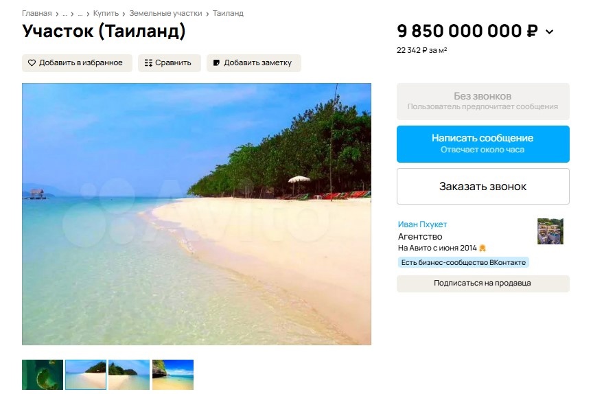
Task: Open the Таиланд breadcrumb link
Action: click(x=228, y=13)
